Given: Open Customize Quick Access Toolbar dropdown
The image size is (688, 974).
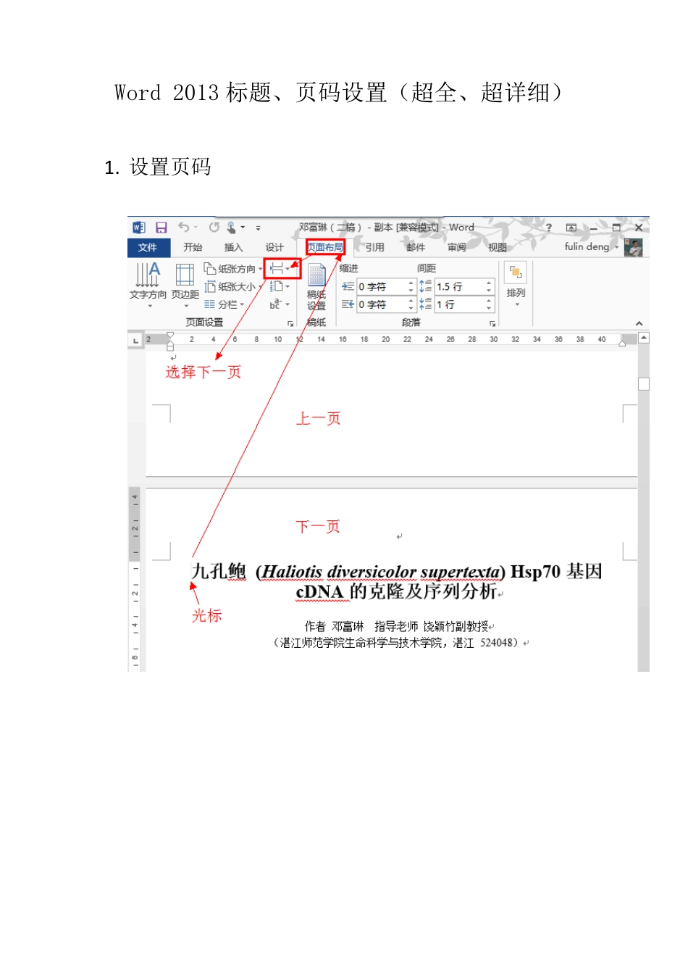Looking at the screenshot, I should pos(258,228).
